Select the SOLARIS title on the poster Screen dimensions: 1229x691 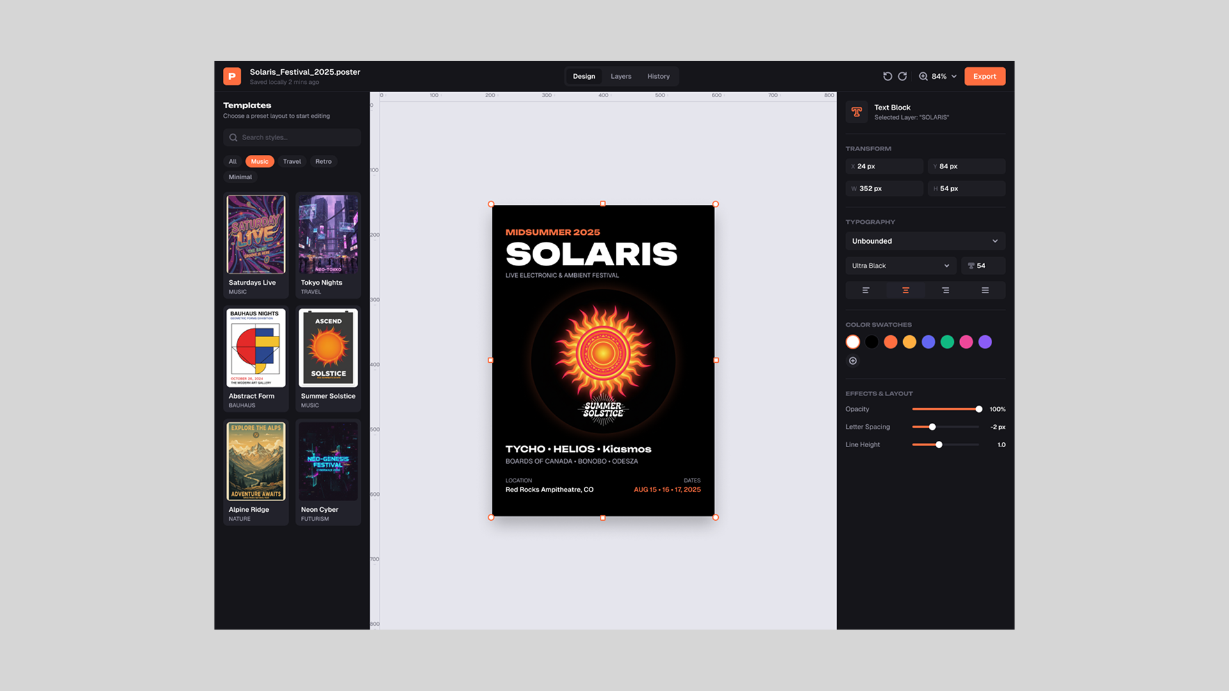[591, 254]
